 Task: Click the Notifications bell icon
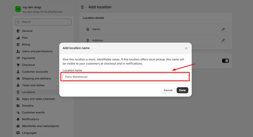(18, 119)
